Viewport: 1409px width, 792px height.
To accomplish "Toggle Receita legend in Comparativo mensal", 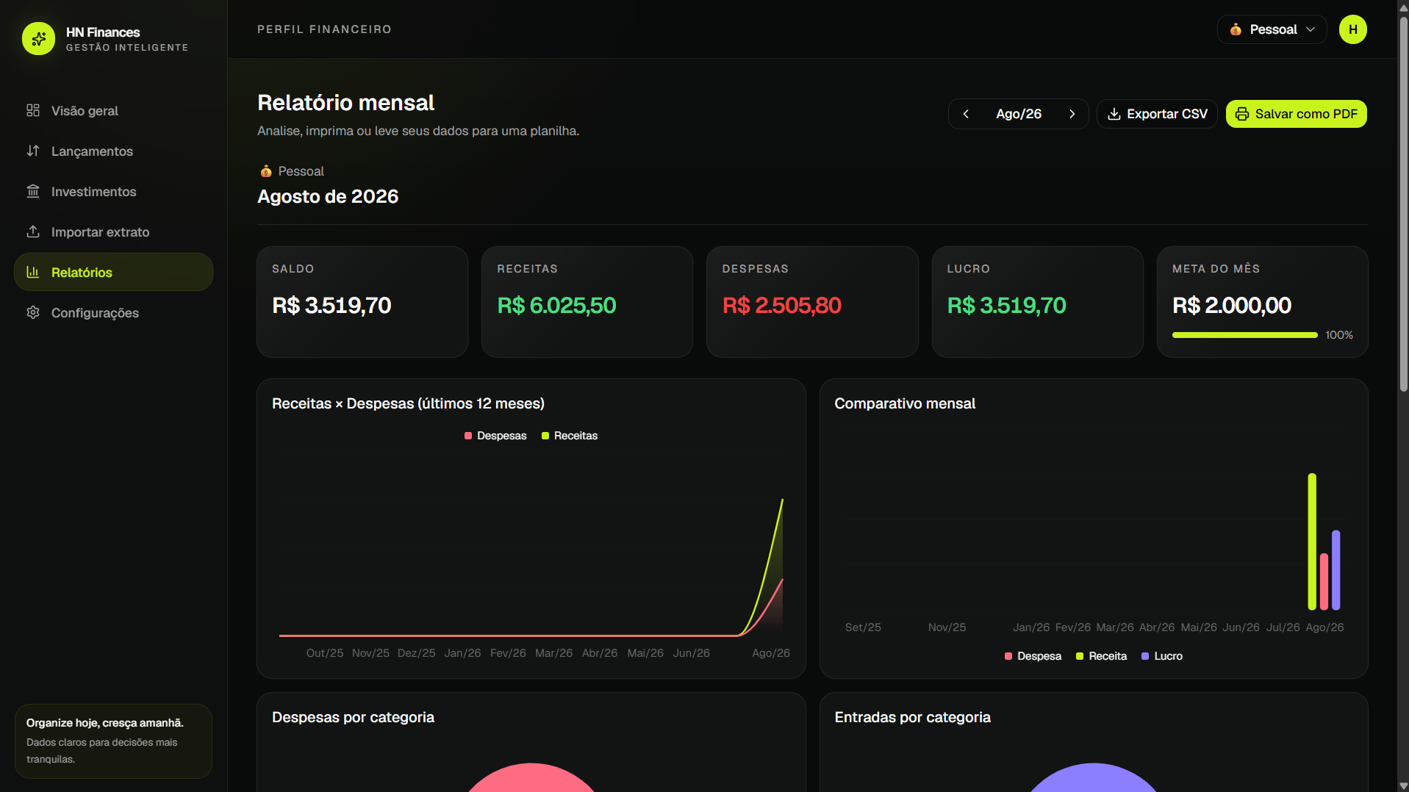I will click(1101, 656).
